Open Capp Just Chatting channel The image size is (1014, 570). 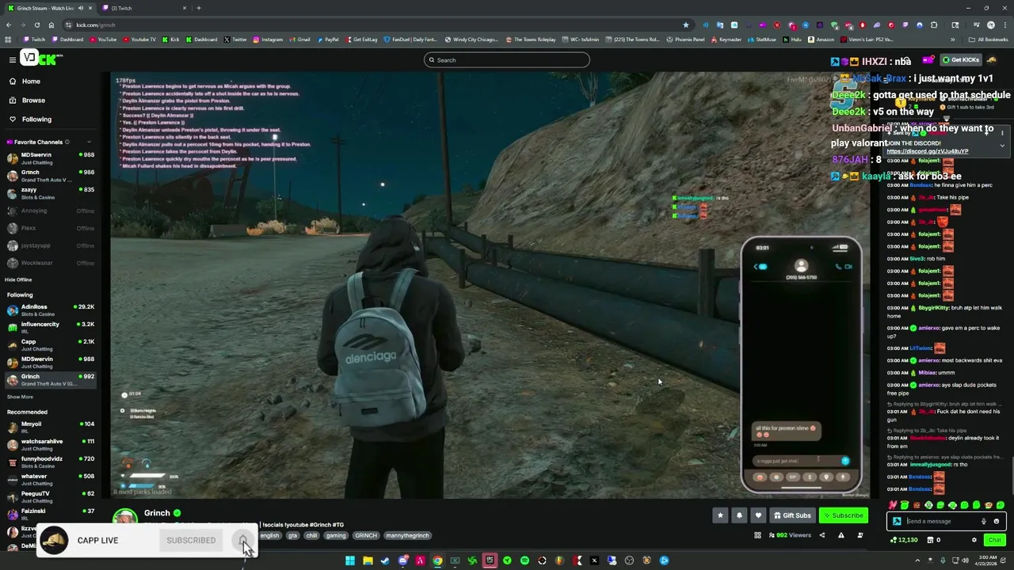coord(49,344)
